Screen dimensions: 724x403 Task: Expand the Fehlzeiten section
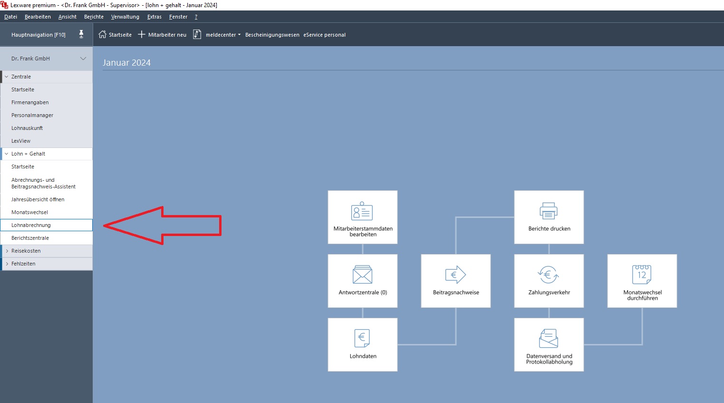[x=7, y=264]
